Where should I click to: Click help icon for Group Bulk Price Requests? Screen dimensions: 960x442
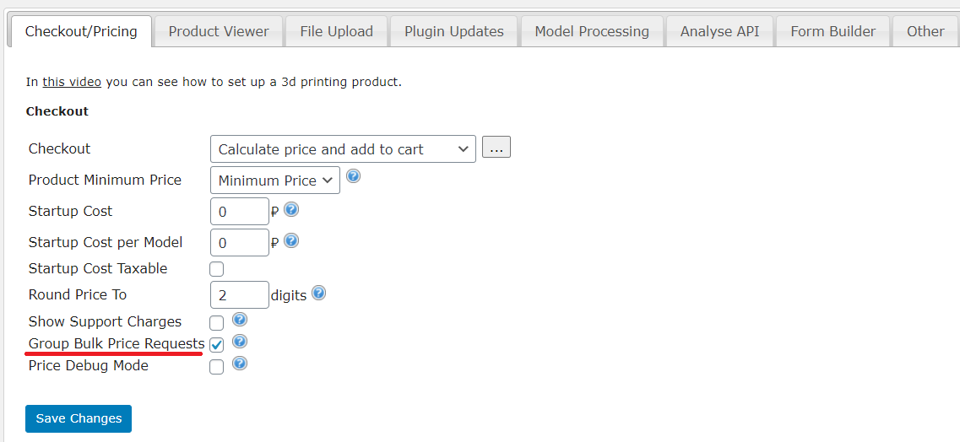pos(240,341)
